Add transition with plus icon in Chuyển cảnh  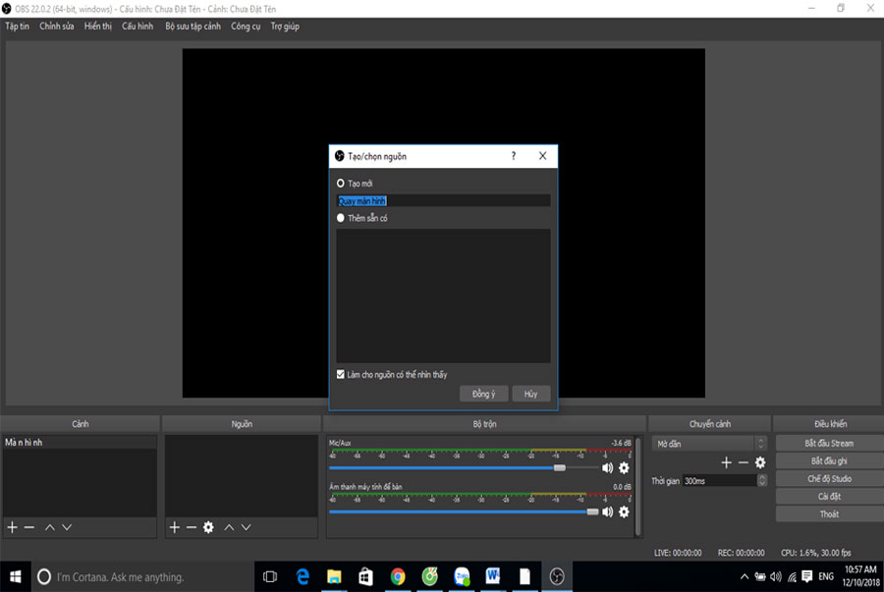[726, 463]
